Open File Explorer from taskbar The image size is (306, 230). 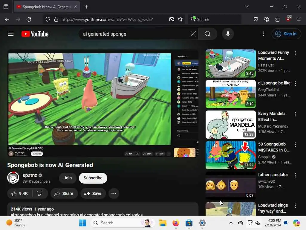click(x=163, y=223)
